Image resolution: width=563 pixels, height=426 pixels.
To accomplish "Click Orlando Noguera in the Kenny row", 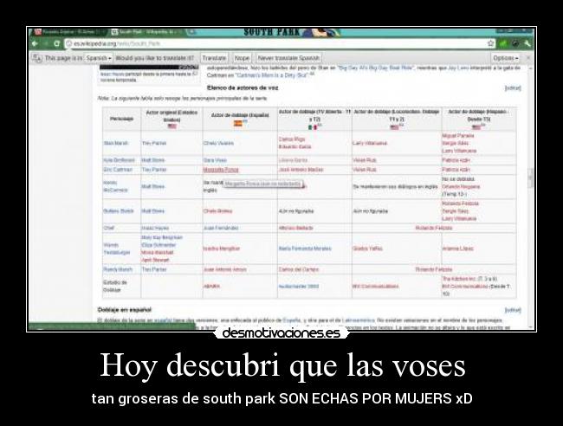I will tap(461, 187).
